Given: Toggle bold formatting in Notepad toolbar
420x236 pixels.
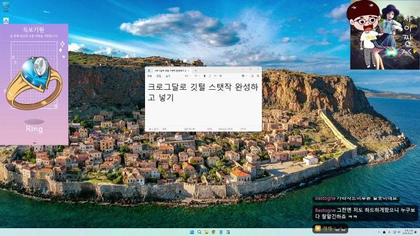Looking at the screenshot, I should click(x=205, y=76).
